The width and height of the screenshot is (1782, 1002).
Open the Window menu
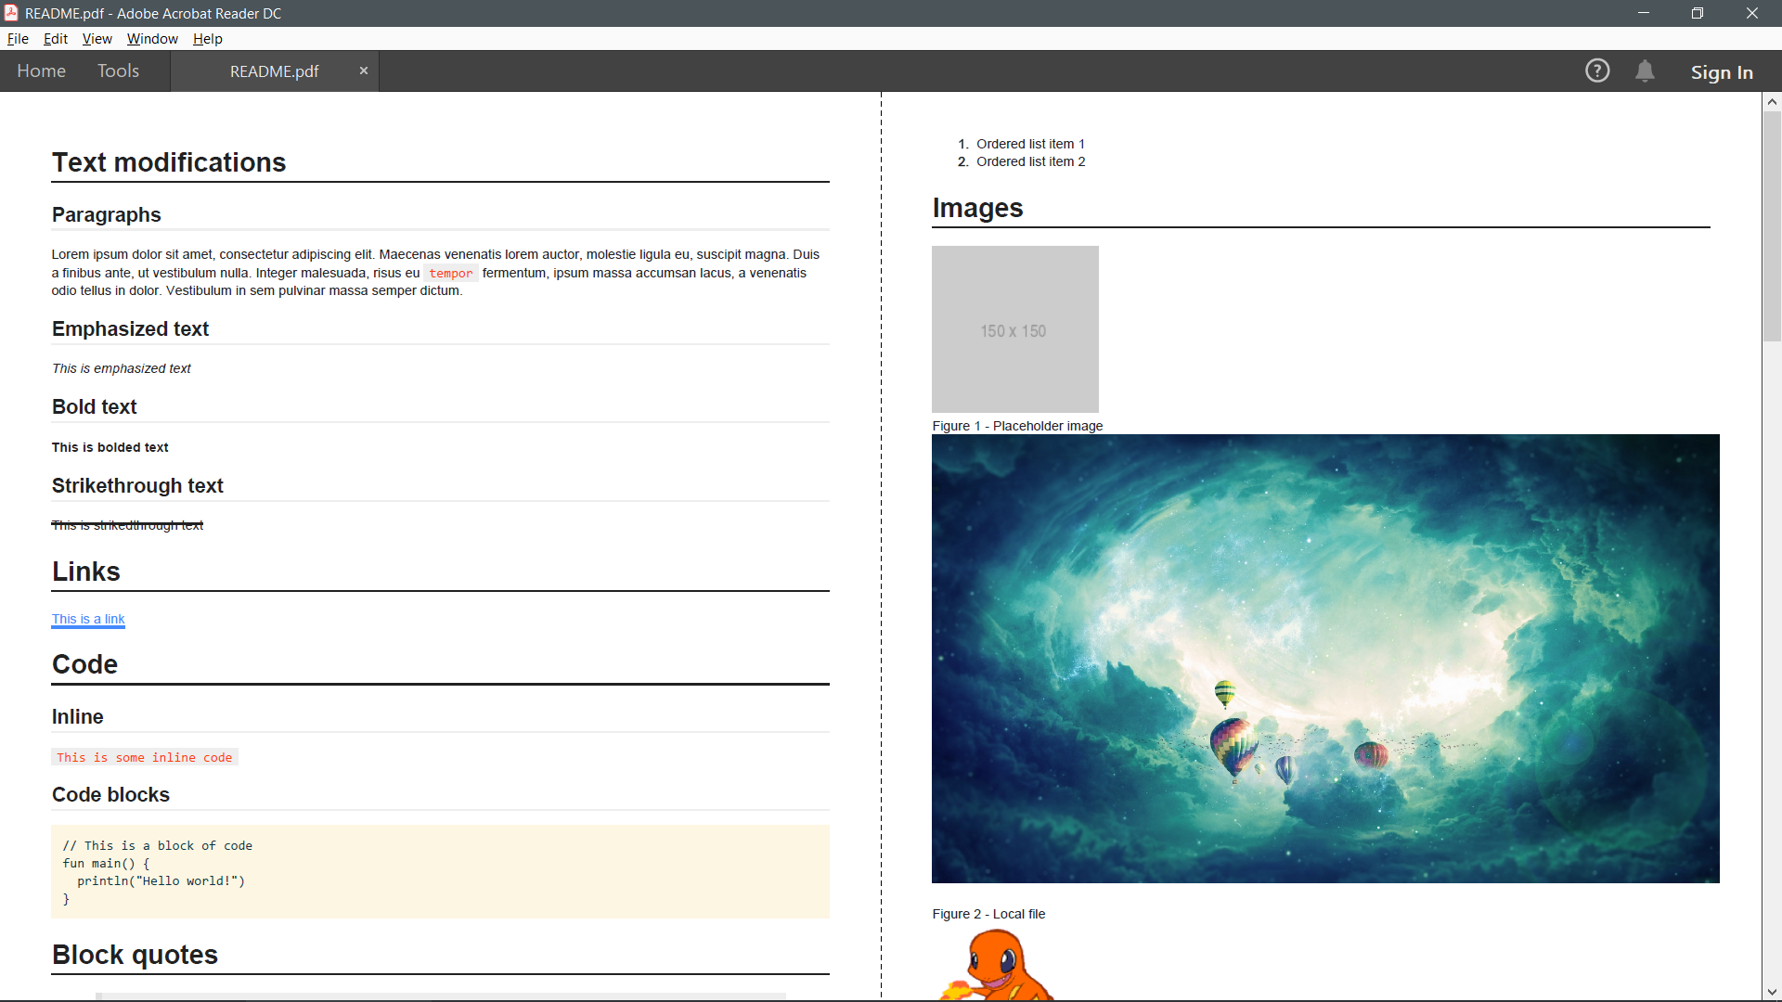[152, 39]
